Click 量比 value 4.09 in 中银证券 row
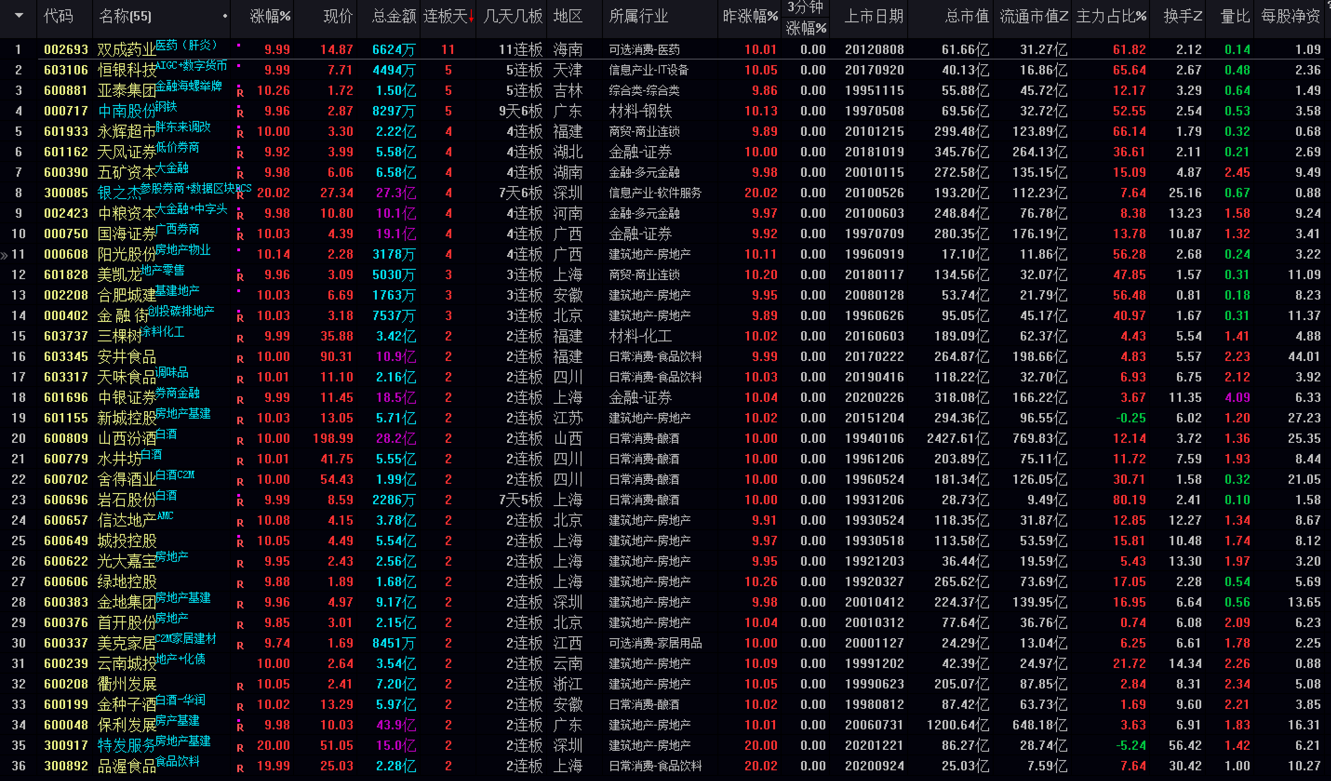This screenshot has height=781, width=1331. pyautogui.click(x=1237, y=398)
